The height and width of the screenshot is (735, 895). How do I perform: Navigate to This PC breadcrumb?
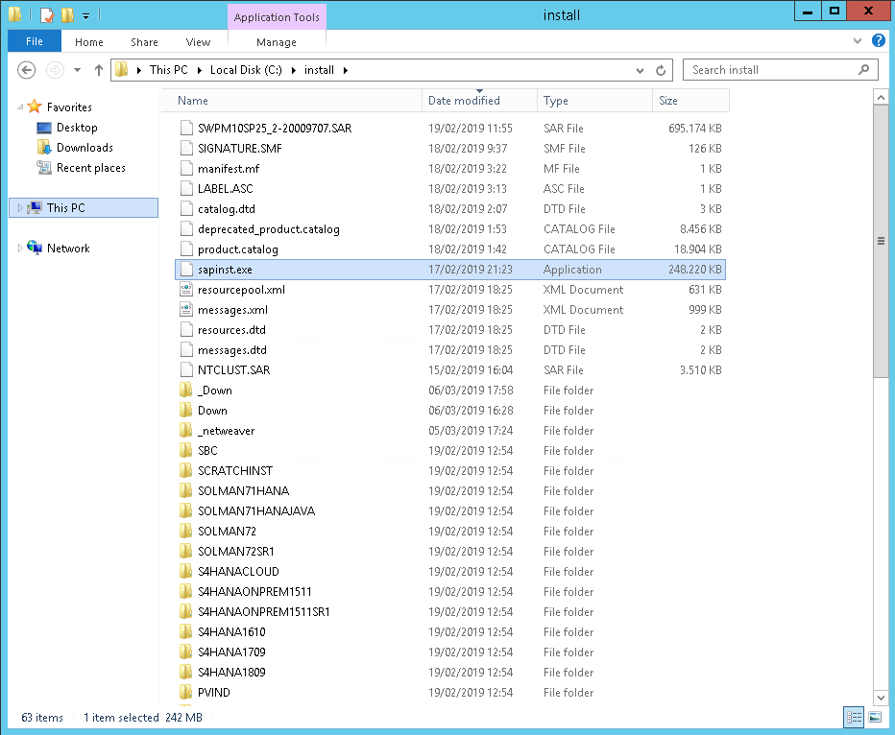(x=168, y=69)
